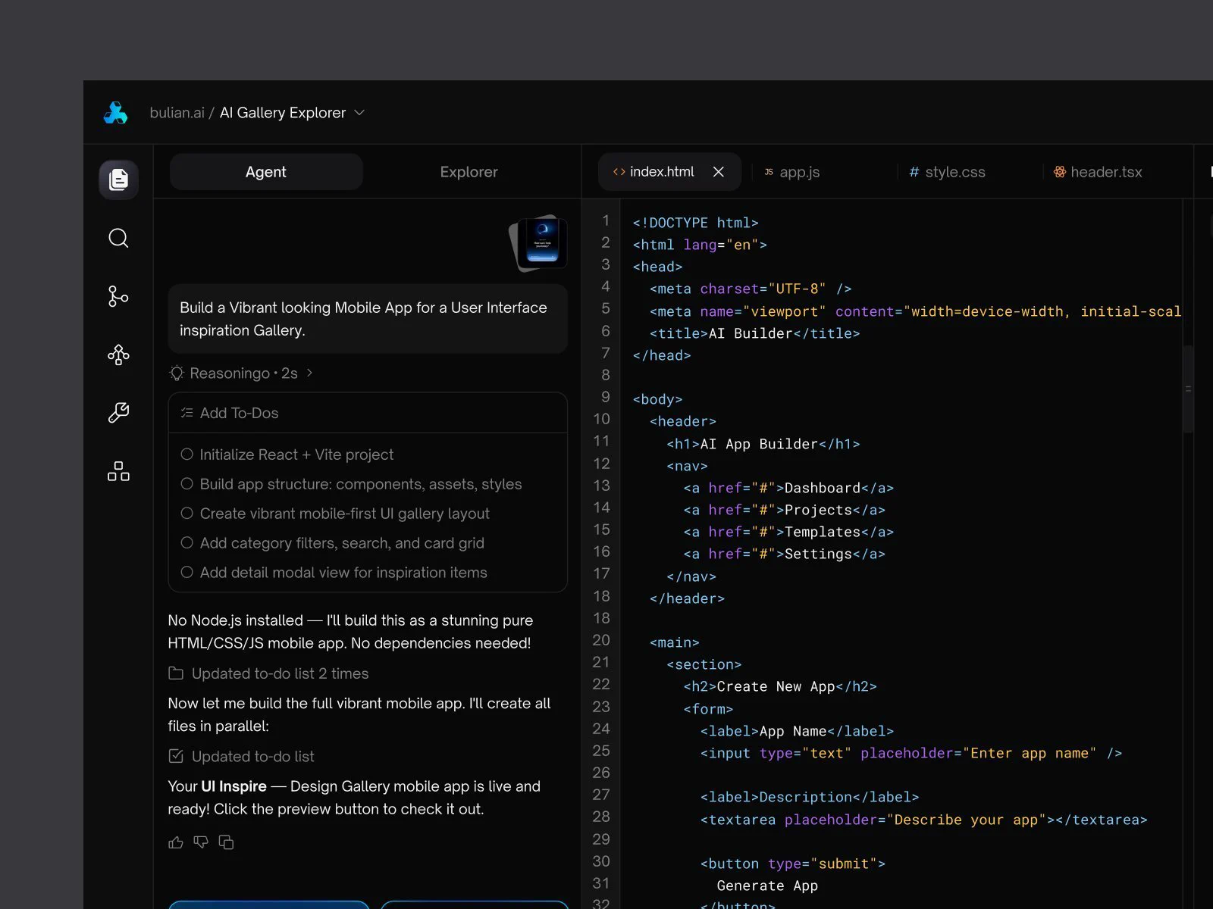
Task: Expand the AI Gallery Explorer project dropdown
Action: (x=360, y=113)
